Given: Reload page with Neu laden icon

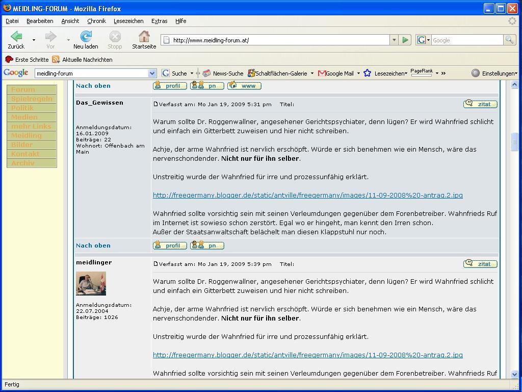Looking at the screenshot, I should pos(86,36).
